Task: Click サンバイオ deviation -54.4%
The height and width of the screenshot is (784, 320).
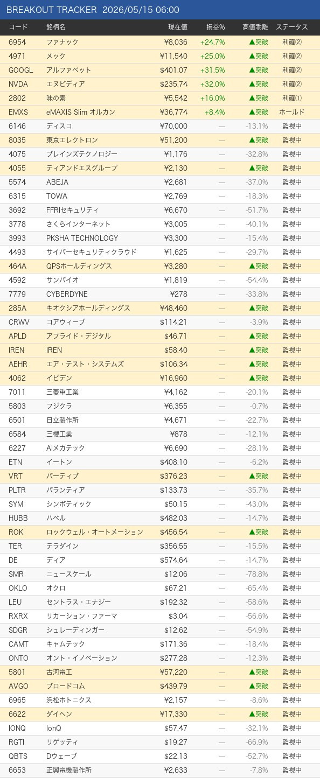Action: point(256,280)
